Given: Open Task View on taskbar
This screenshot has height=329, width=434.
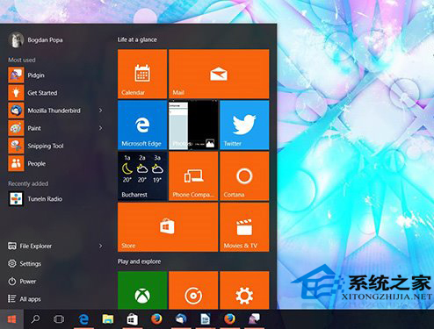Looking at the screenshot, I should point(59,319).
